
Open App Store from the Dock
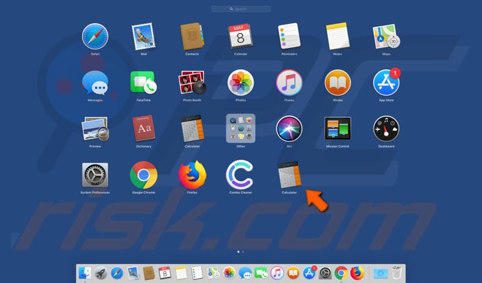[x=309, y=273]
